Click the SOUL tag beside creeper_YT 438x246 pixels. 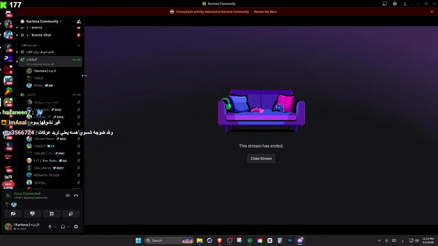pyautogui.click(x=59, y=117)
